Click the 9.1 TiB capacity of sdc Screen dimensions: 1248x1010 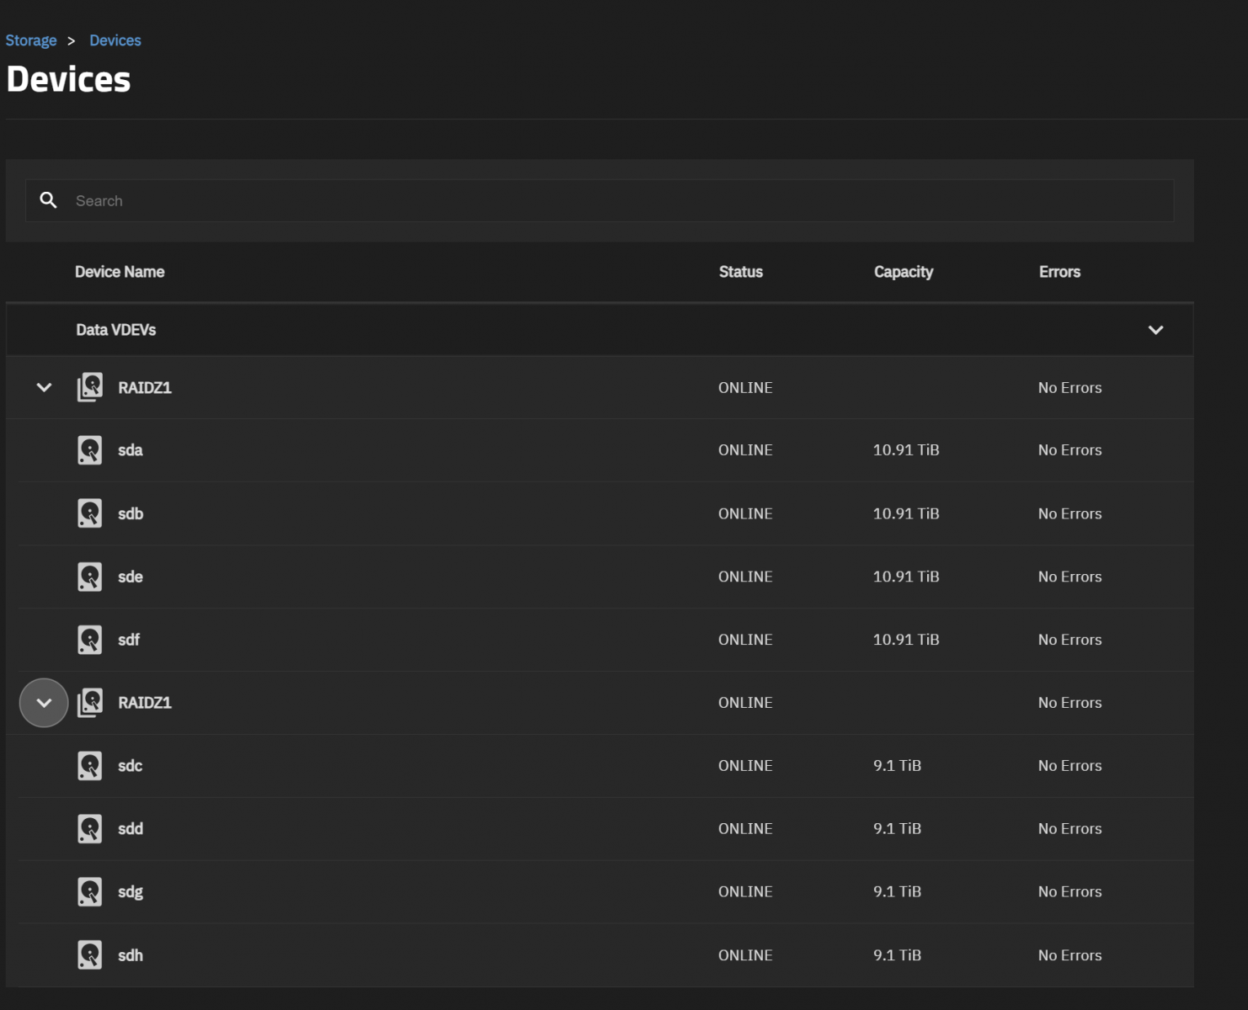coord(898,766)
